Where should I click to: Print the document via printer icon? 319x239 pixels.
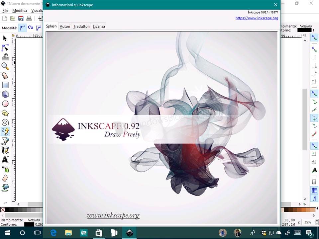(x=29, y=19)
